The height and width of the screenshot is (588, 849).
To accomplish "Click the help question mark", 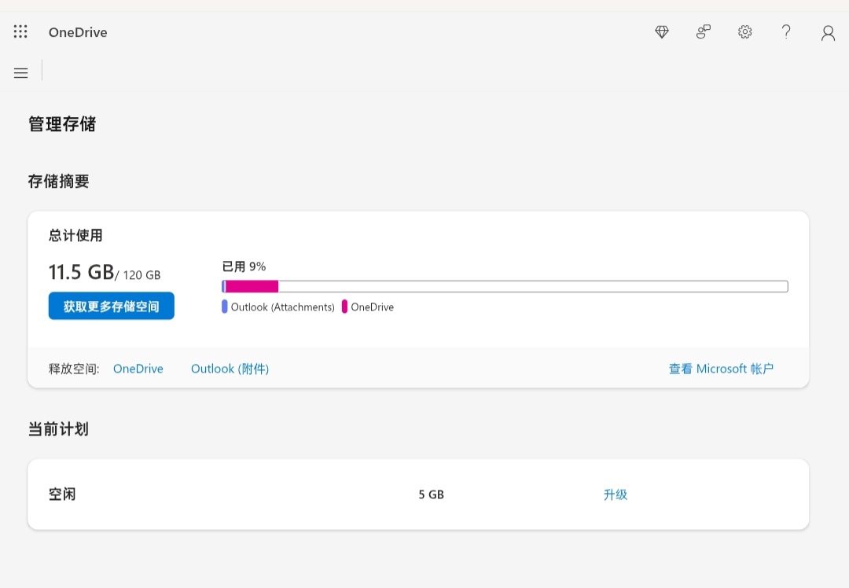I will tap(786, 32).
